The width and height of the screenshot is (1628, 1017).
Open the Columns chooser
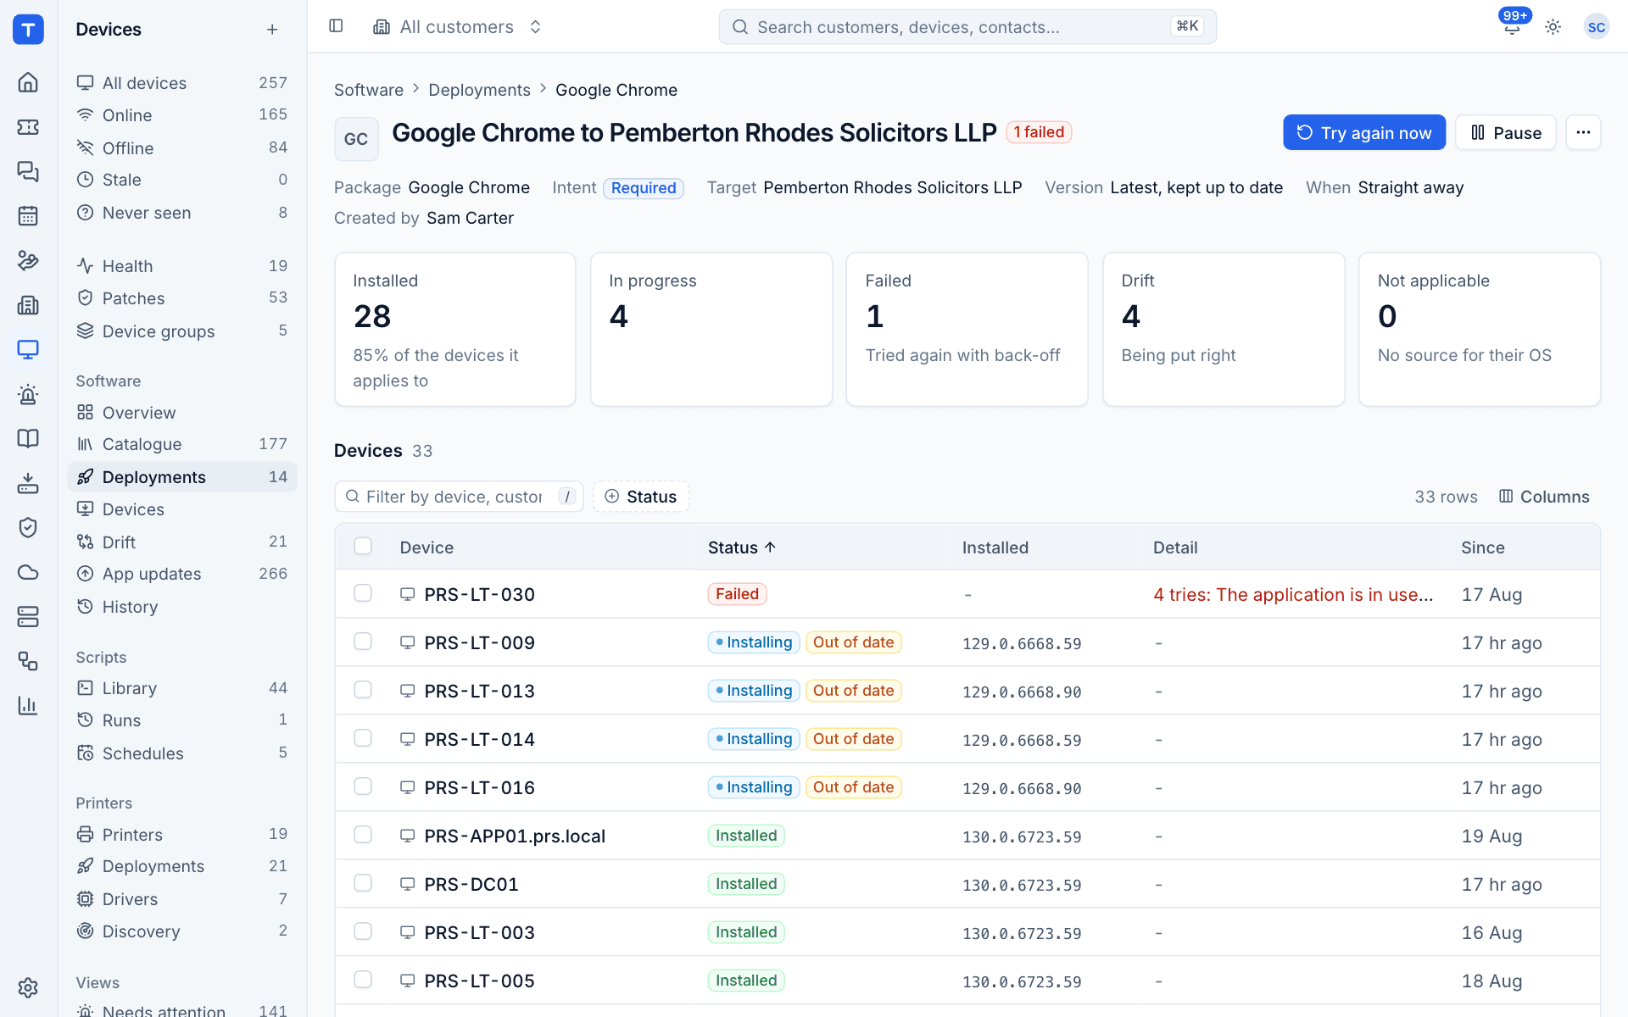tap(1544, 497)
